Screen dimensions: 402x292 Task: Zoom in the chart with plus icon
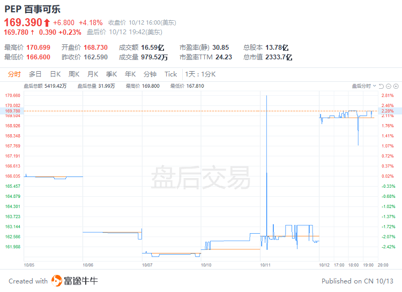pyautogui.click(x=396, y=86)
